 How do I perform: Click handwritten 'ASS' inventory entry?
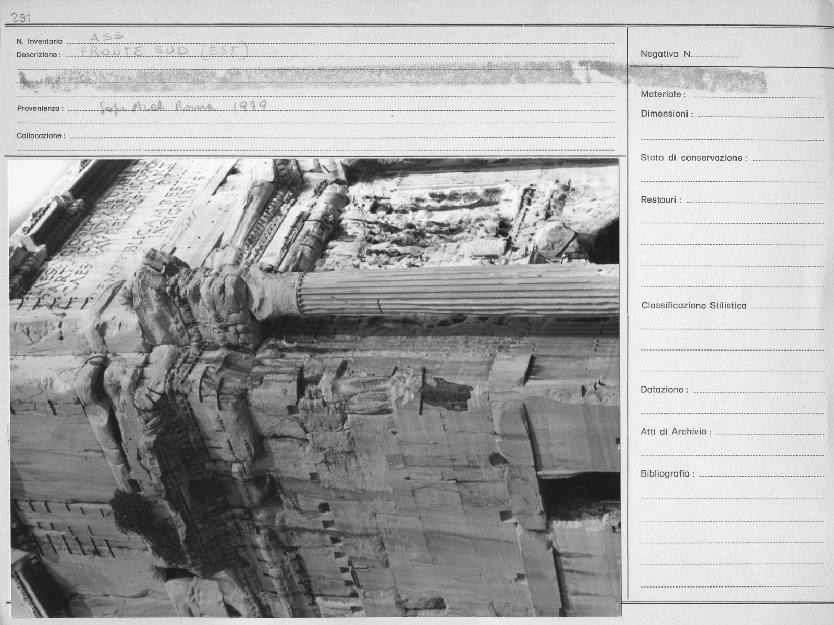(107, 36)
